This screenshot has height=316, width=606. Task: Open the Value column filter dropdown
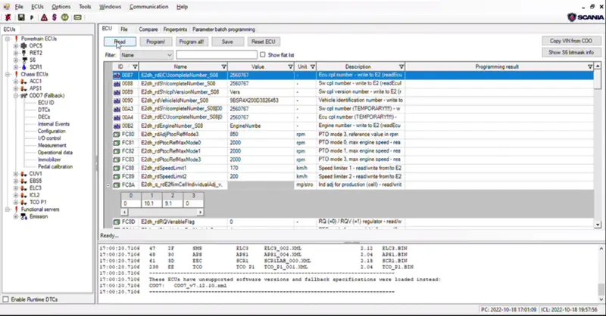point(290,67)
